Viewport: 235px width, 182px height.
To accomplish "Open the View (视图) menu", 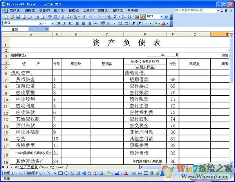I will coord(44,10).
